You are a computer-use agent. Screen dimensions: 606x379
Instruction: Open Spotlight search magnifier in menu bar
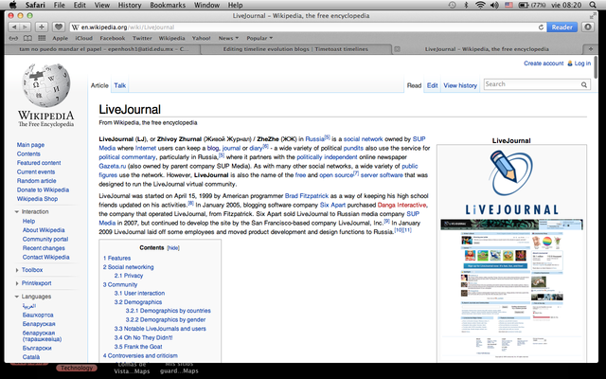593,5
